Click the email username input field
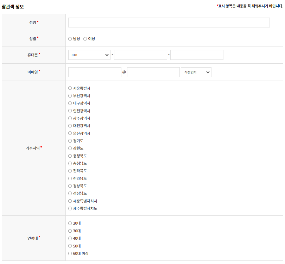 94,72
